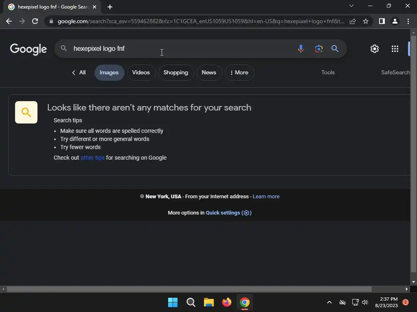The image size is (417, 312).
Task: Open the clock and calendar flyout
Action: coord(386,302)
